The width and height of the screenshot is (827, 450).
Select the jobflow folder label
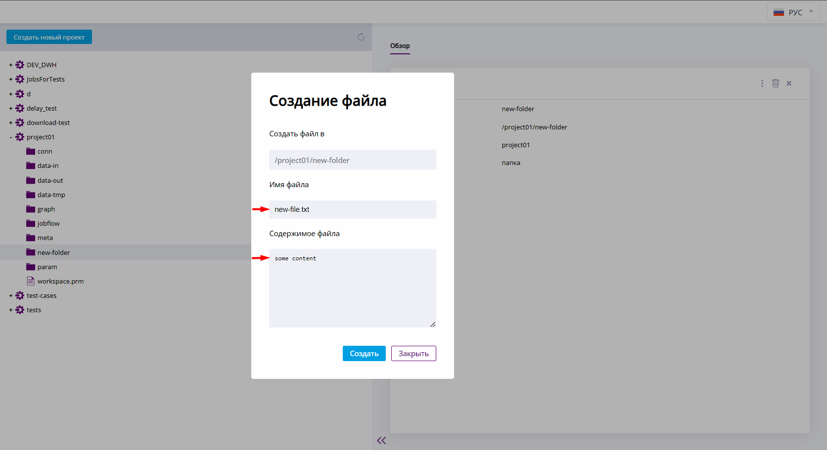(48, 224)
